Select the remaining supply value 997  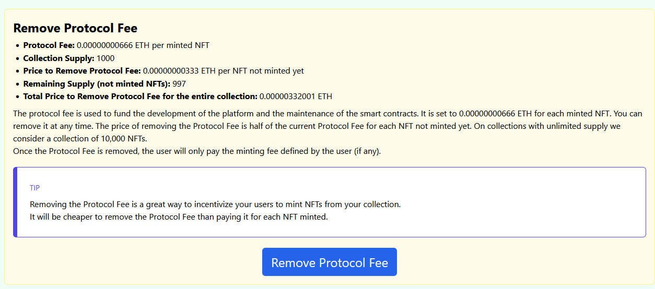point(179,83)
